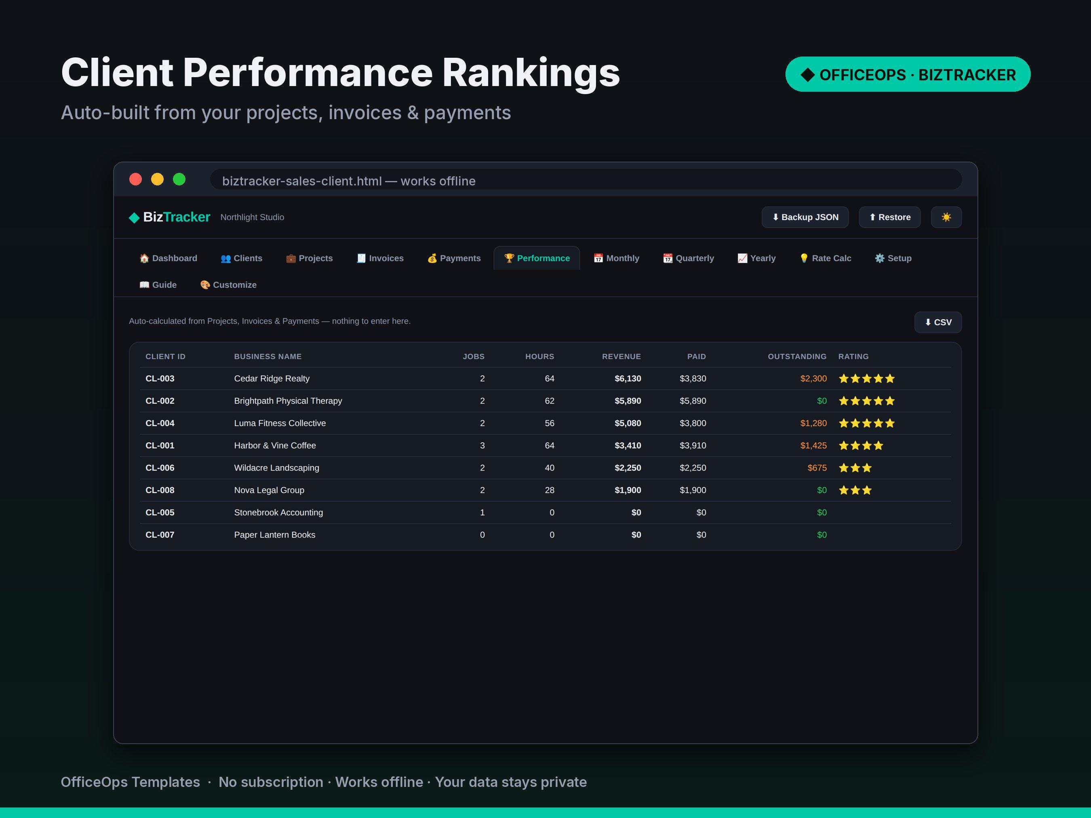
Task: Click Paper Lantern Books name
Action: 274,534
